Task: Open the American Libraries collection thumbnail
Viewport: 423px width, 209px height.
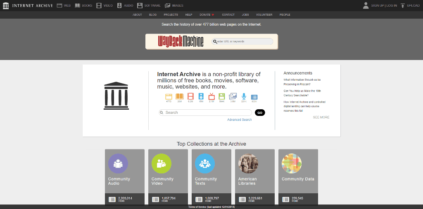Action: coord(248,163)
